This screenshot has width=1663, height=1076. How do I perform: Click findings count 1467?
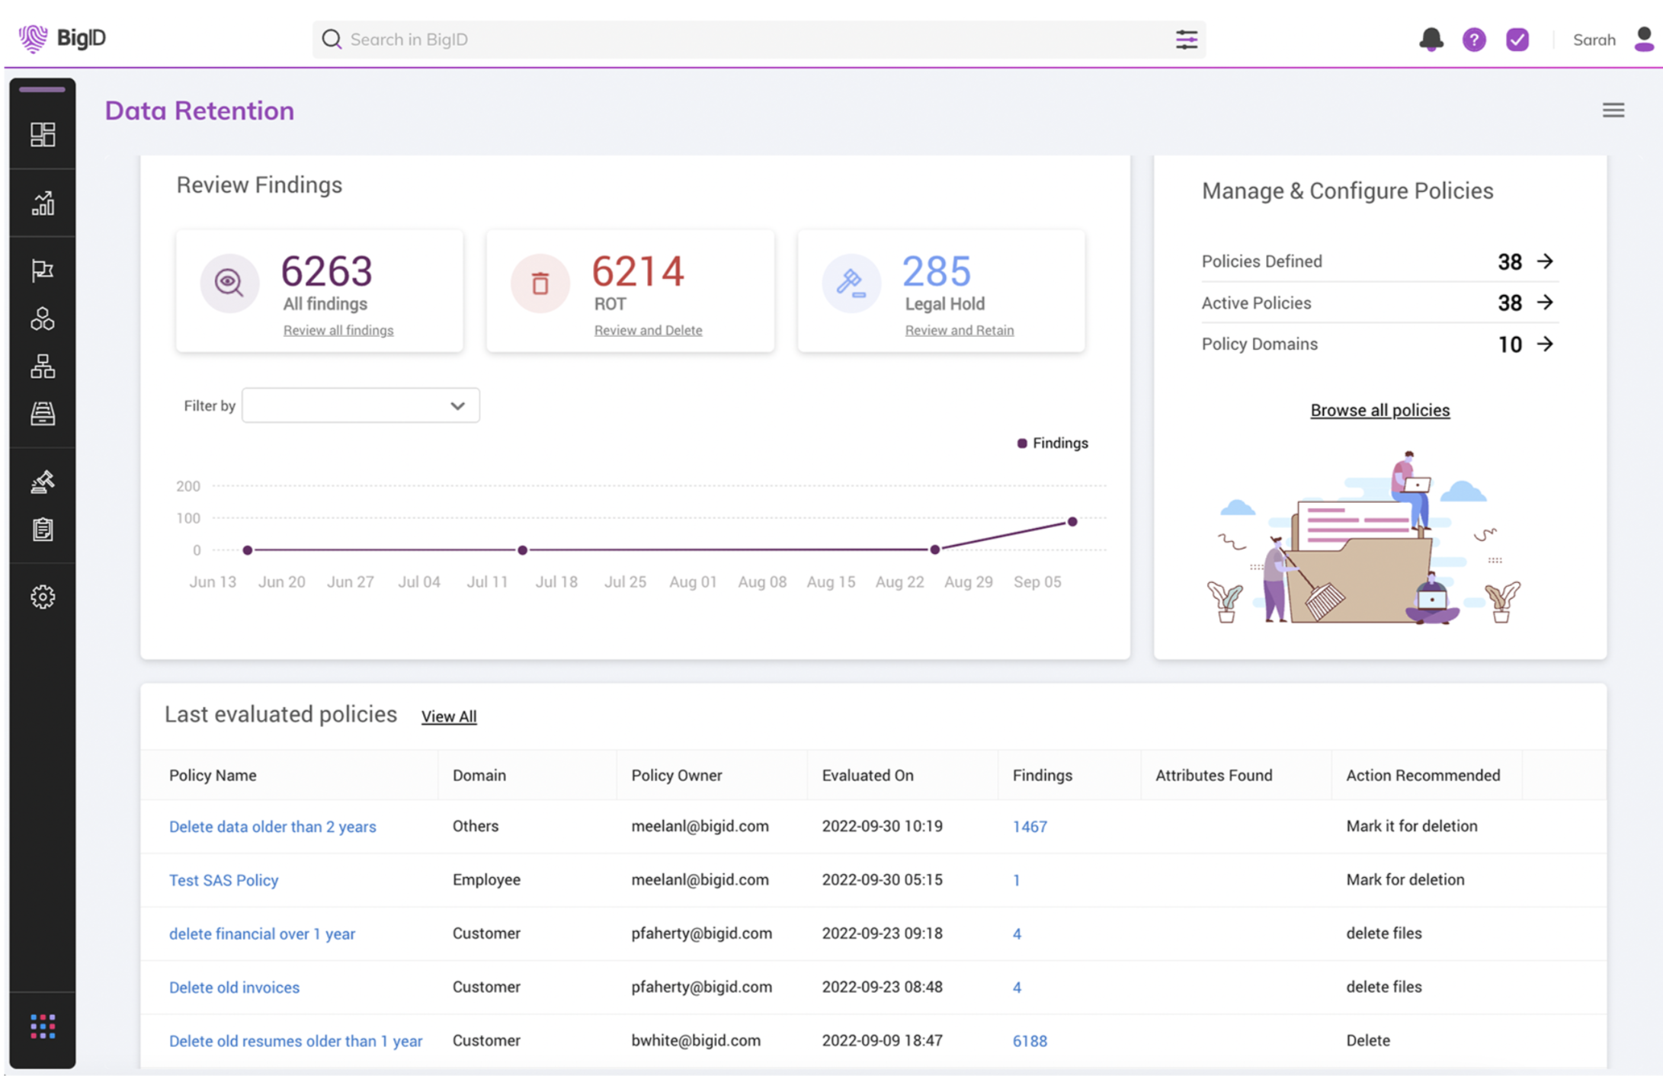pos(1030,827)
